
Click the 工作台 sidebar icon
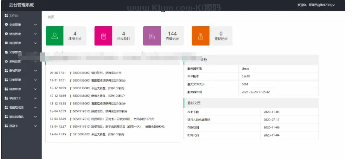pyautogui.click(x=6, y=16)
